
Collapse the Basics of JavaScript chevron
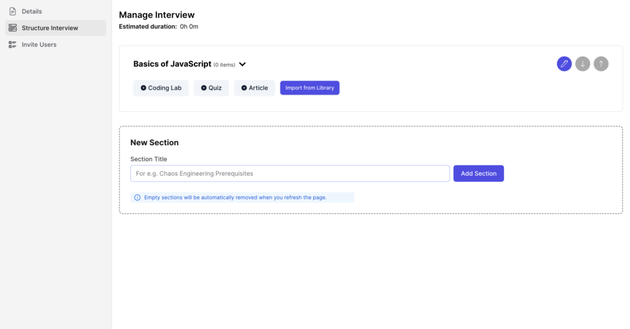242,65
